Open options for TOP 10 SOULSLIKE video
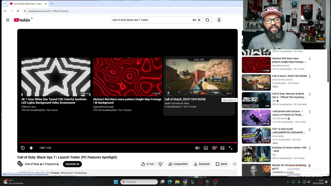Viewport: 331px width, 186px height. (310, 129)
